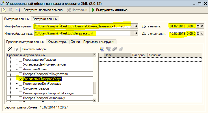Open Комментарий tab
The image size is (208, 113).
pyautogui.click(x=58, y=42)
